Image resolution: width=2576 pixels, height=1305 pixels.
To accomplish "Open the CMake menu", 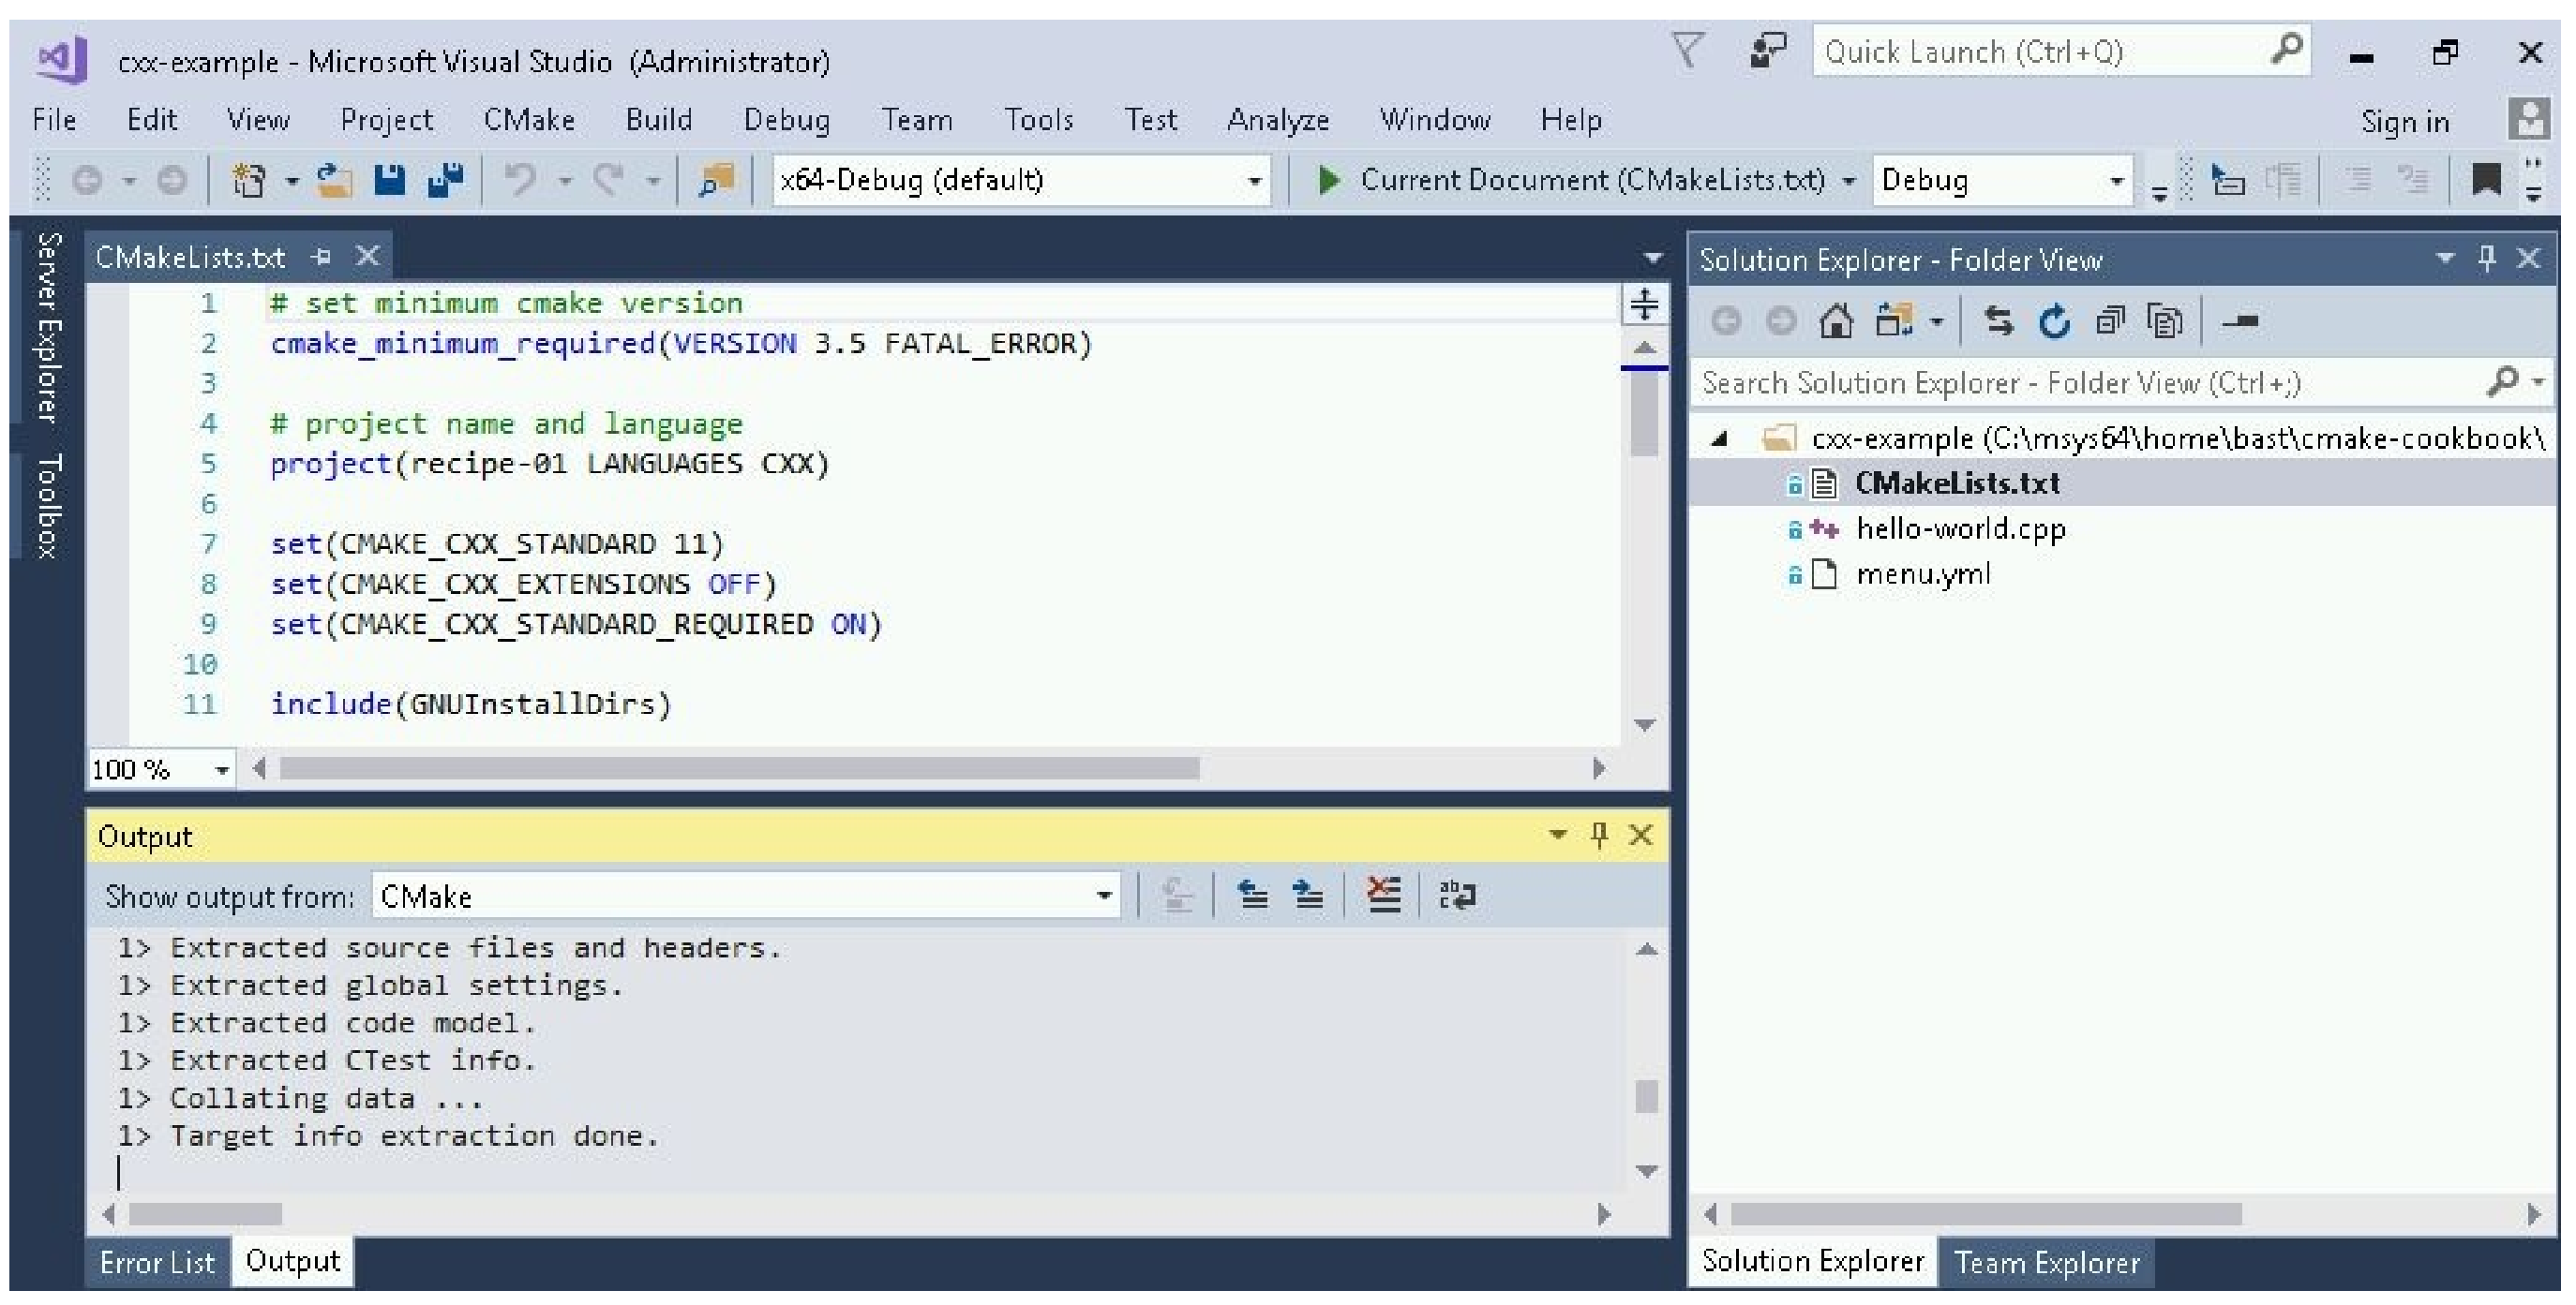I will pyautogui.click(x=528, y=120).
